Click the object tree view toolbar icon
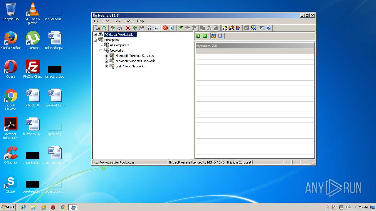376x211 pixels. pyautogui.click(x=97, y=28)
